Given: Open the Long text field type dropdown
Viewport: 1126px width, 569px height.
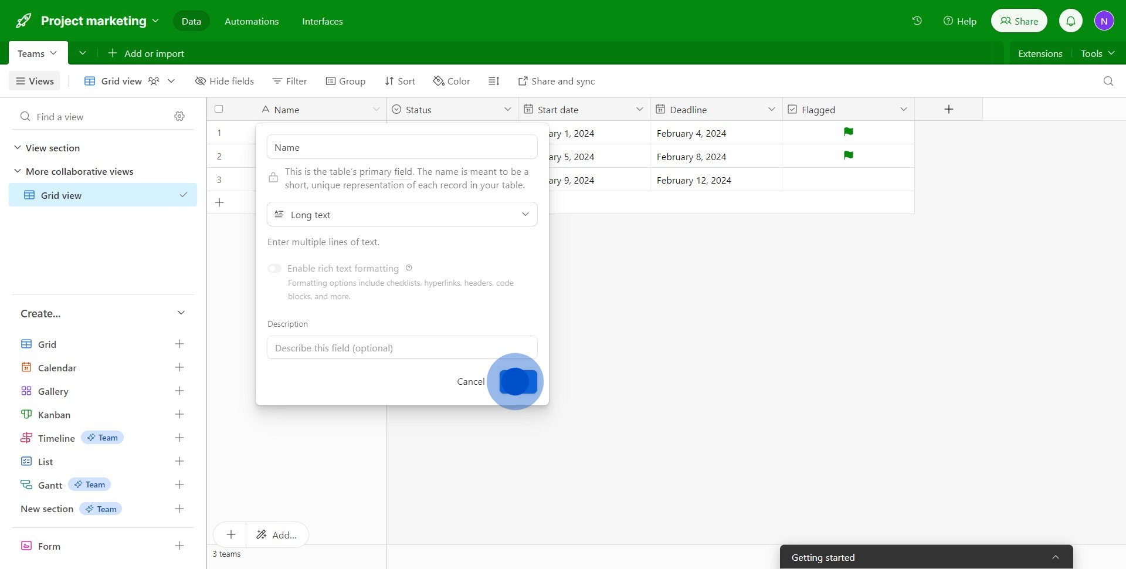Looking at the screenshot, I should (402, 215).
